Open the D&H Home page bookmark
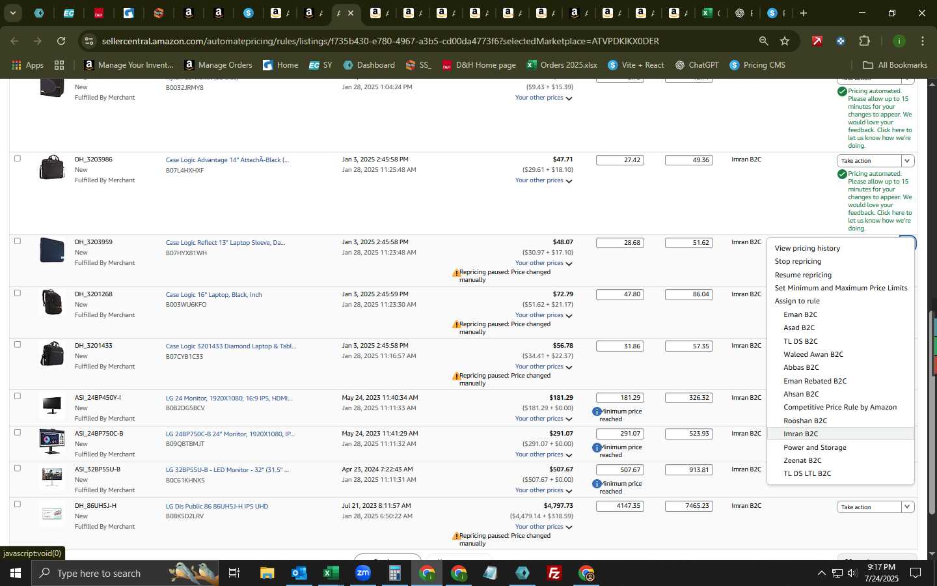Screen dimensions: 937x586 point(479,65)
